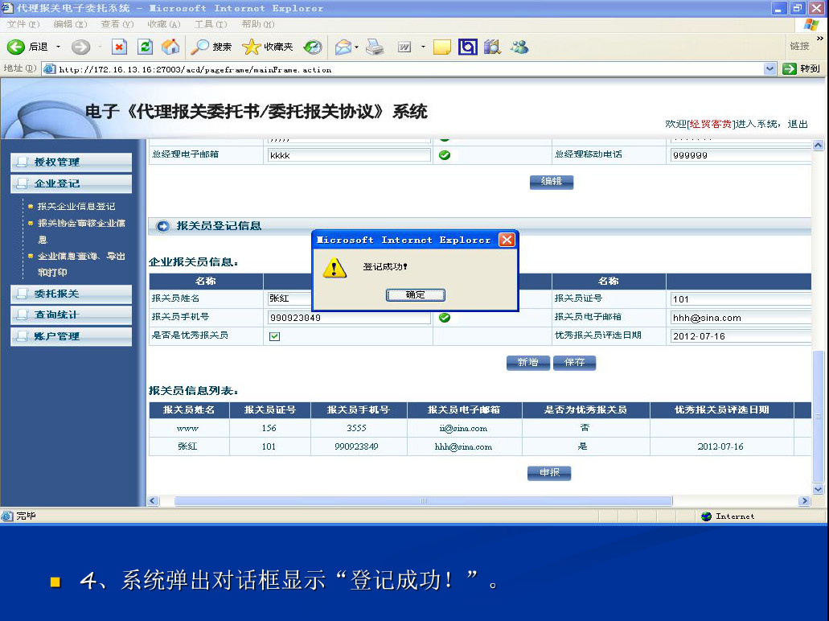Screen dimensions: 829x621
Task: Click the vertical scrollbar up arrow
Action: (818, 145)
